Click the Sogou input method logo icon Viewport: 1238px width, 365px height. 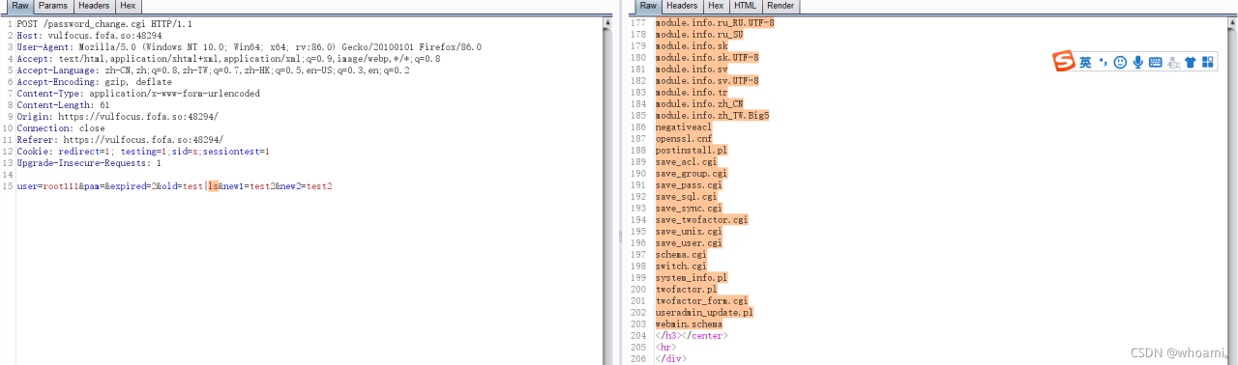tap(1064, 62)
